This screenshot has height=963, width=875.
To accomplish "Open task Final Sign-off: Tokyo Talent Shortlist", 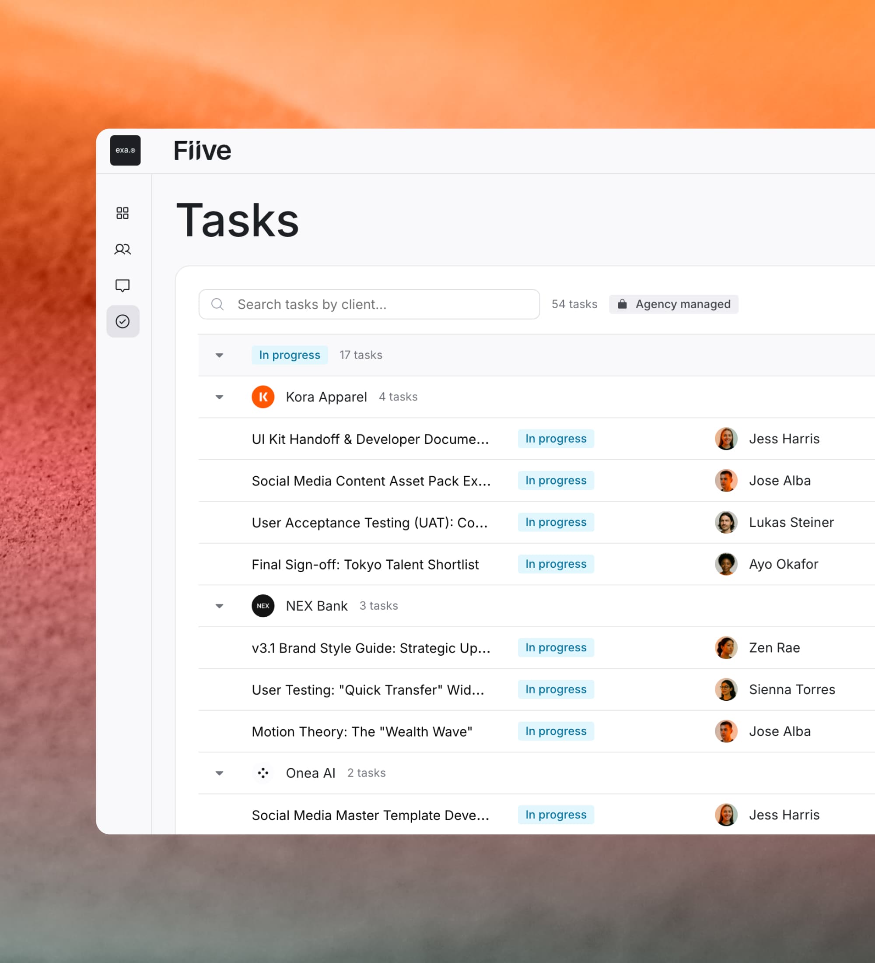I will click(x=365, y=564).
